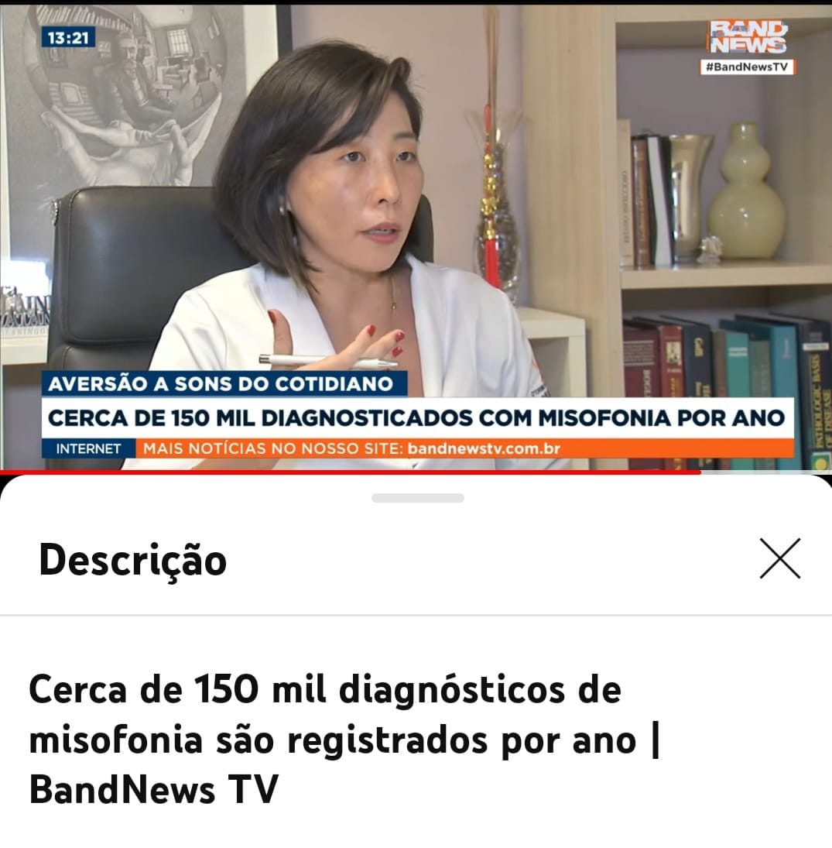The image size is (832, 848).
Task: Click the 'Cerca de 150 mil diagnosticados' headline bar
Action: 417,417
